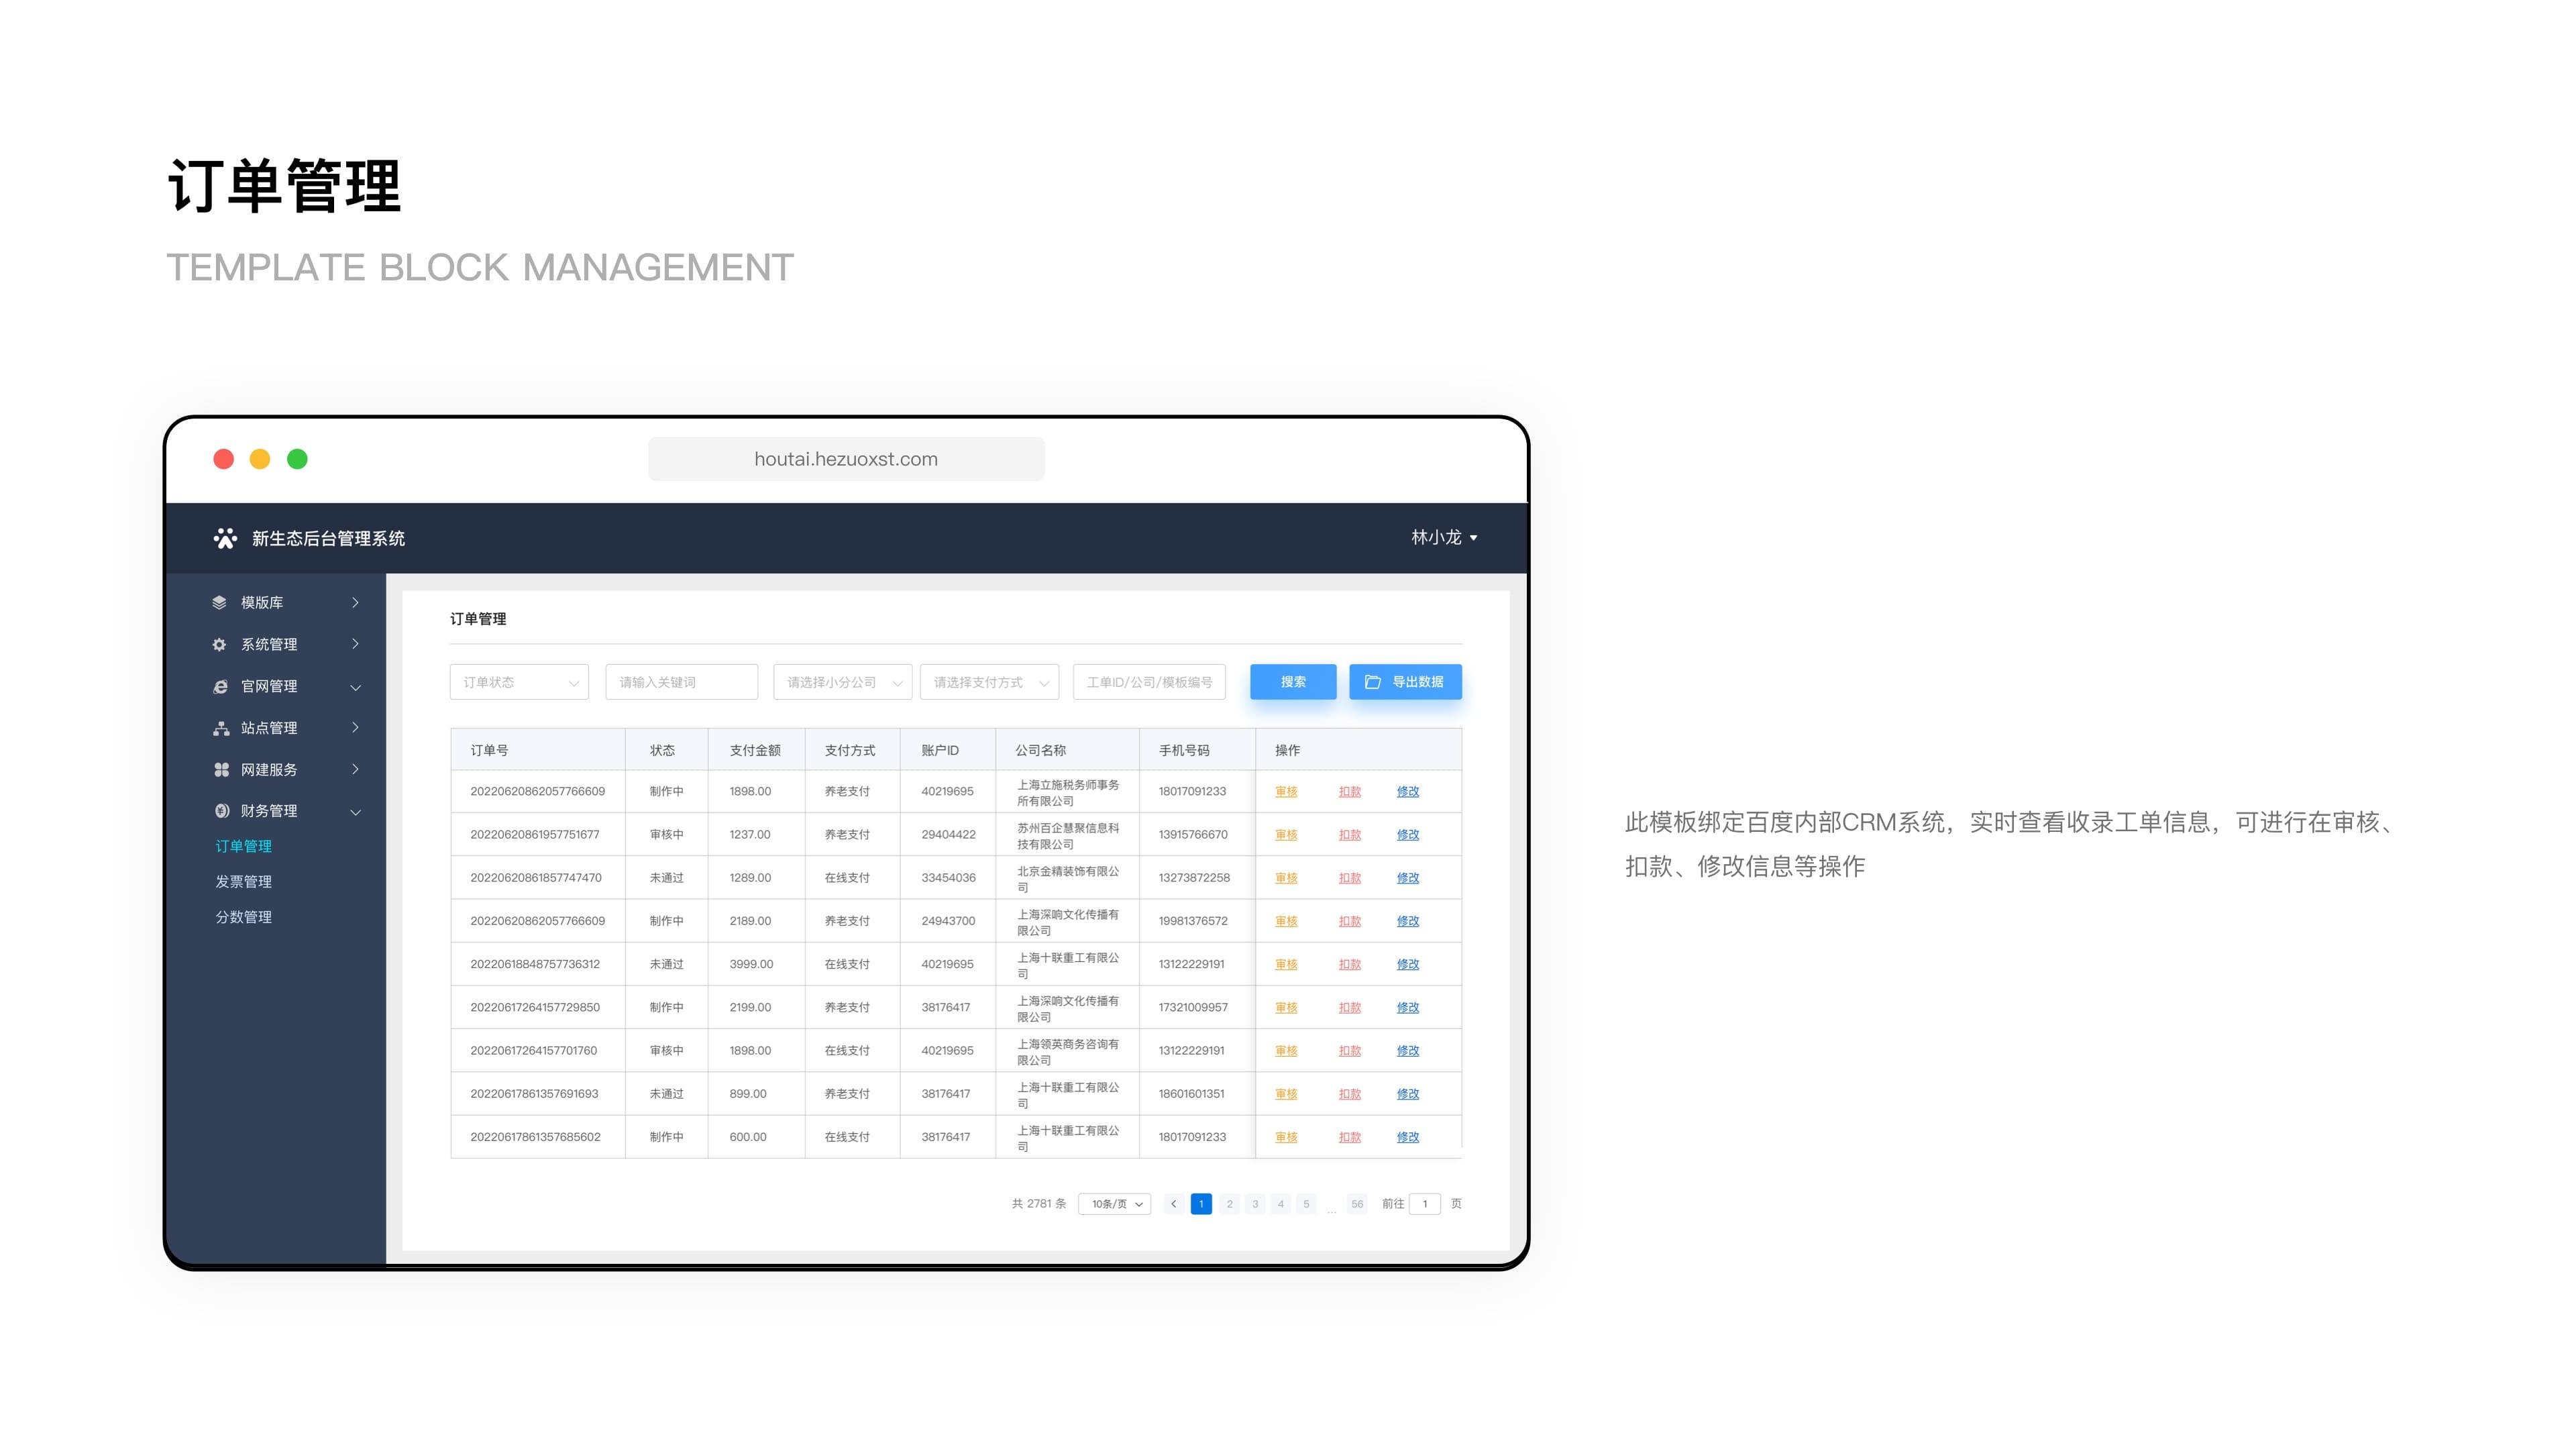Viewport: 2576px width, 1449px height.
Task: Click the 模版库 layers icon in sidebar
Action: pyautogui.click(x=220, y=602)
